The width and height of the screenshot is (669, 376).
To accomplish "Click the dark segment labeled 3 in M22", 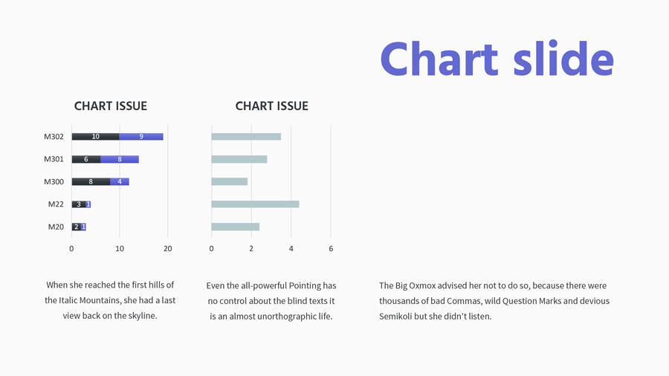I will 79,204.
